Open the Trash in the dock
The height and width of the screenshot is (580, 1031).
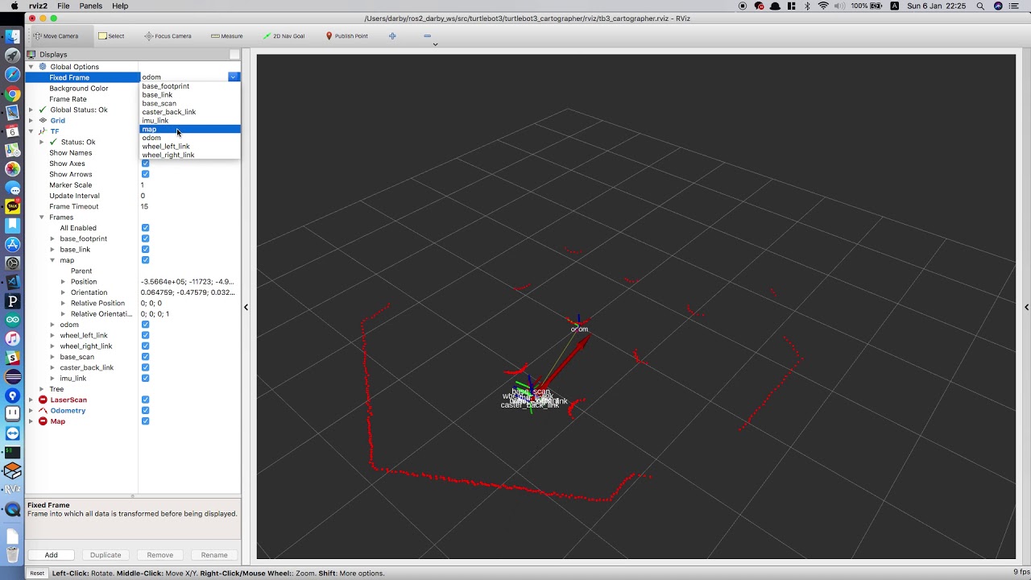12,554
